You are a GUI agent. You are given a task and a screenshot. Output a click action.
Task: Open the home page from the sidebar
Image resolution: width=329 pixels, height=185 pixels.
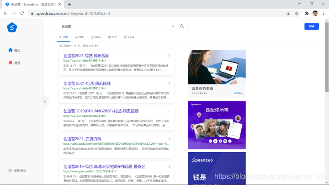pyautogui.click(x=15, y=50)
